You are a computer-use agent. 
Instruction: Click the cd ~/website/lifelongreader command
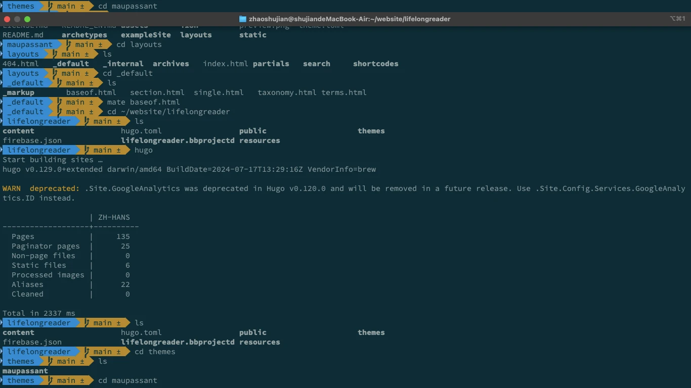tap(168, 112)
